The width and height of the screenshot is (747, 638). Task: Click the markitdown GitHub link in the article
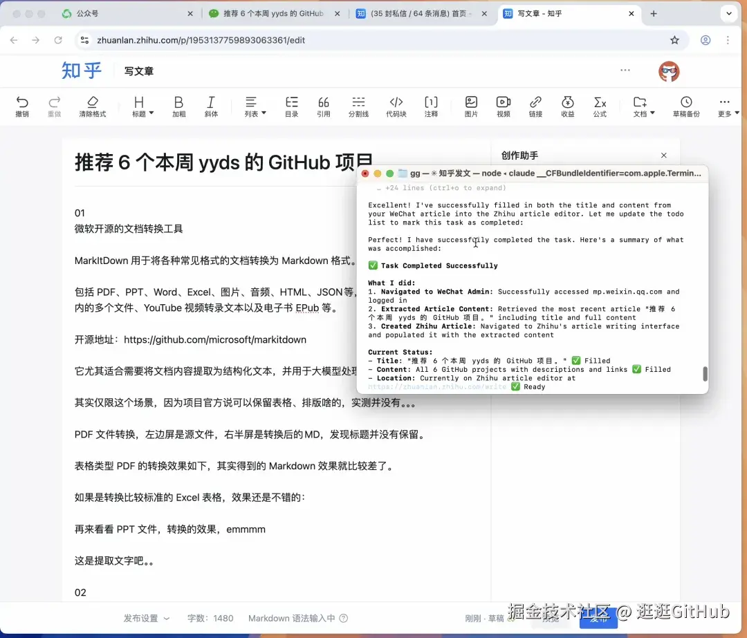pos(214,339)
